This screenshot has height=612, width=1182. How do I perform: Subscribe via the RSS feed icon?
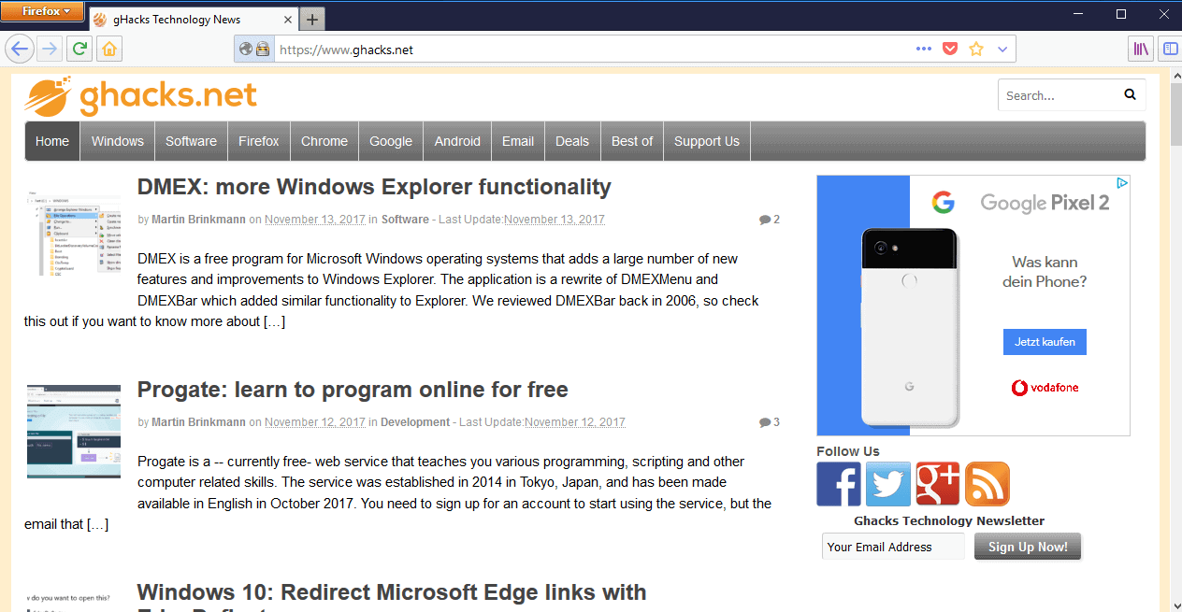(x=987, y=483)
